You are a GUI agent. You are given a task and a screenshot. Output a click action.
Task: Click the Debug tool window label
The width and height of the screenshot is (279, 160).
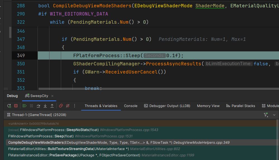pos(12,96)
